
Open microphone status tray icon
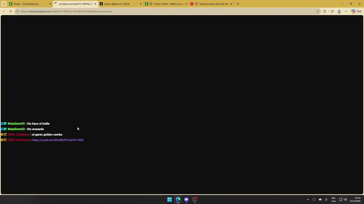pos(326,199)
